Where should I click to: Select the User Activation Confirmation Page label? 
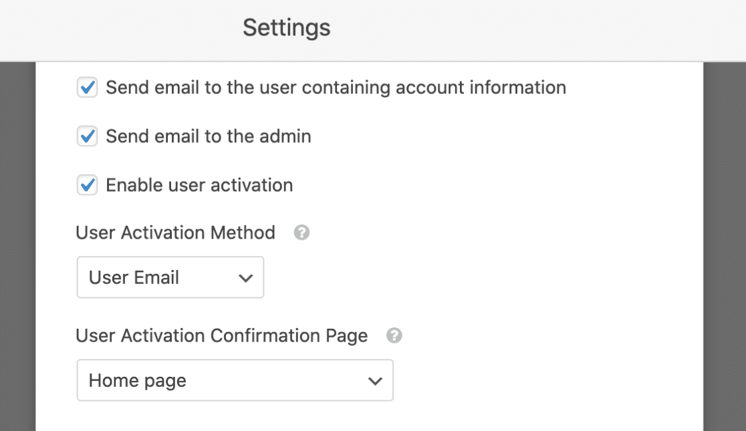tap(222, 336)
